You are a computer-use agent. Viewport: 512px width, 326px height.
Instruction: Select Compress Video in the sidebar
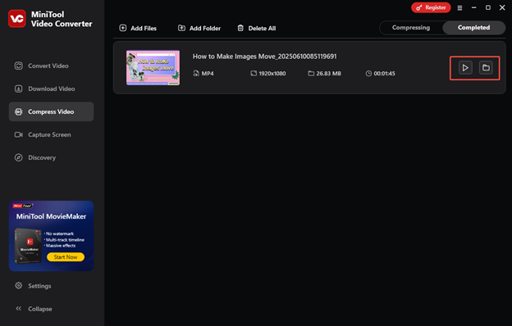[x=51, y=111]
